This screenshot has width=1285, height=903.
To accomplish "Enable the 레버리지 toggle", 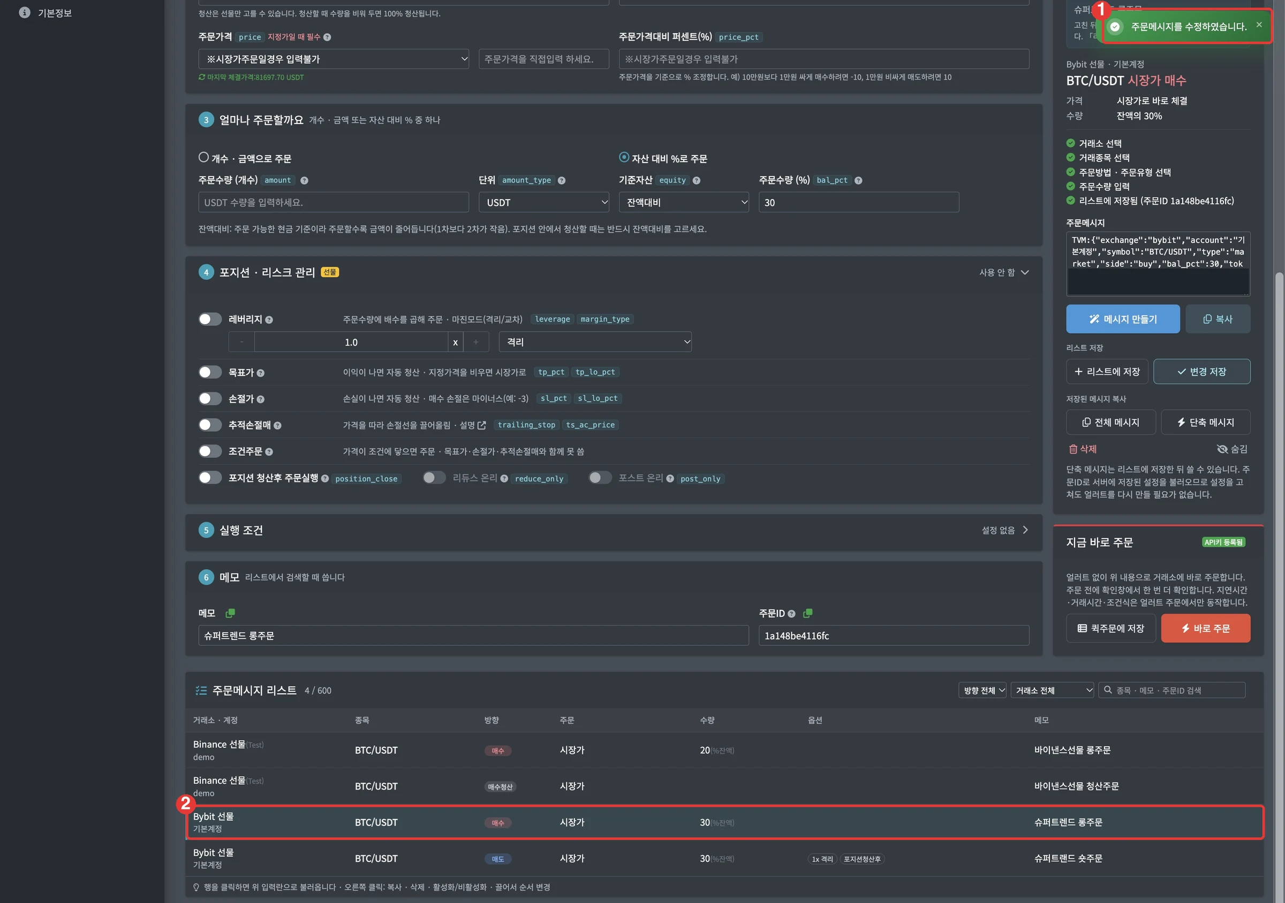I will pyautogui.click(x=210, y=319).
